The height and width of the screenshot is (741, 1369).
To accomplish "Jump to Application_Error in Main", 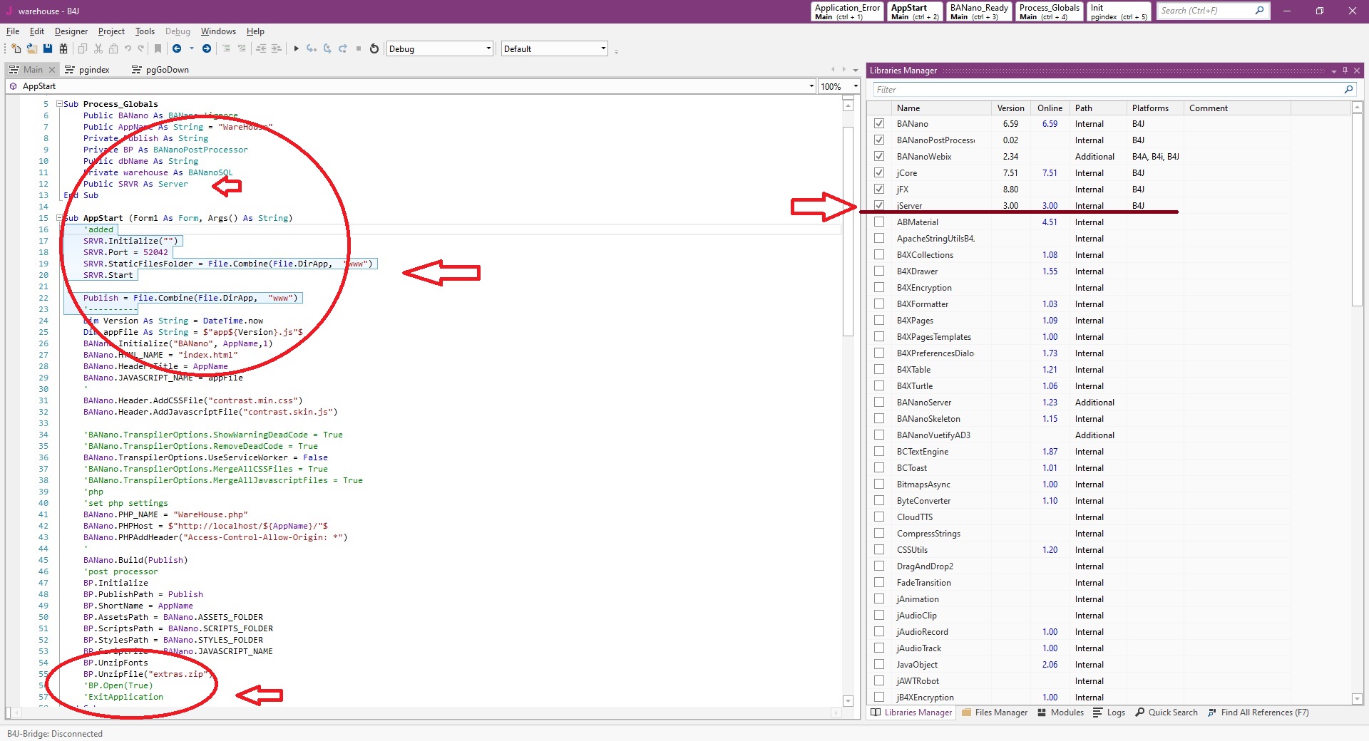I will 847,11.
